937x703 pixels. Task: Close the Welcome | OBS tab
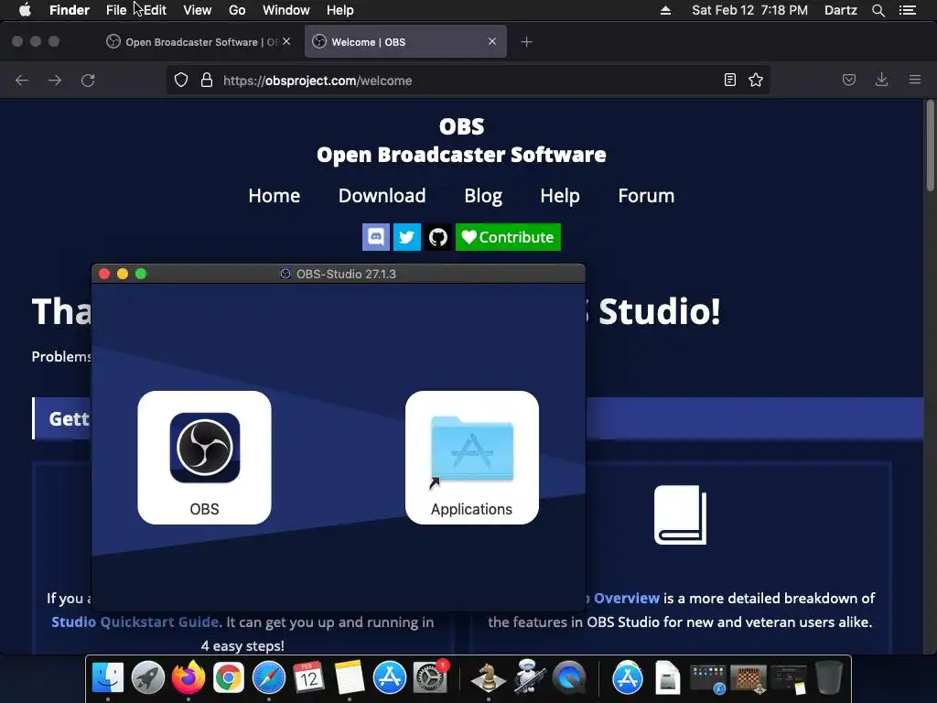coord(491,41)
